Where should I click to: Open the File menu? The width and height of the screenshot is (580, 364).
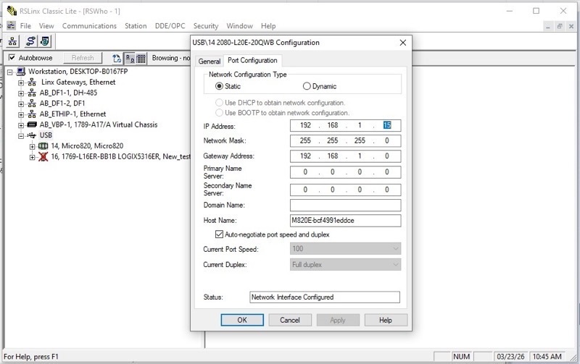[25, 26]
